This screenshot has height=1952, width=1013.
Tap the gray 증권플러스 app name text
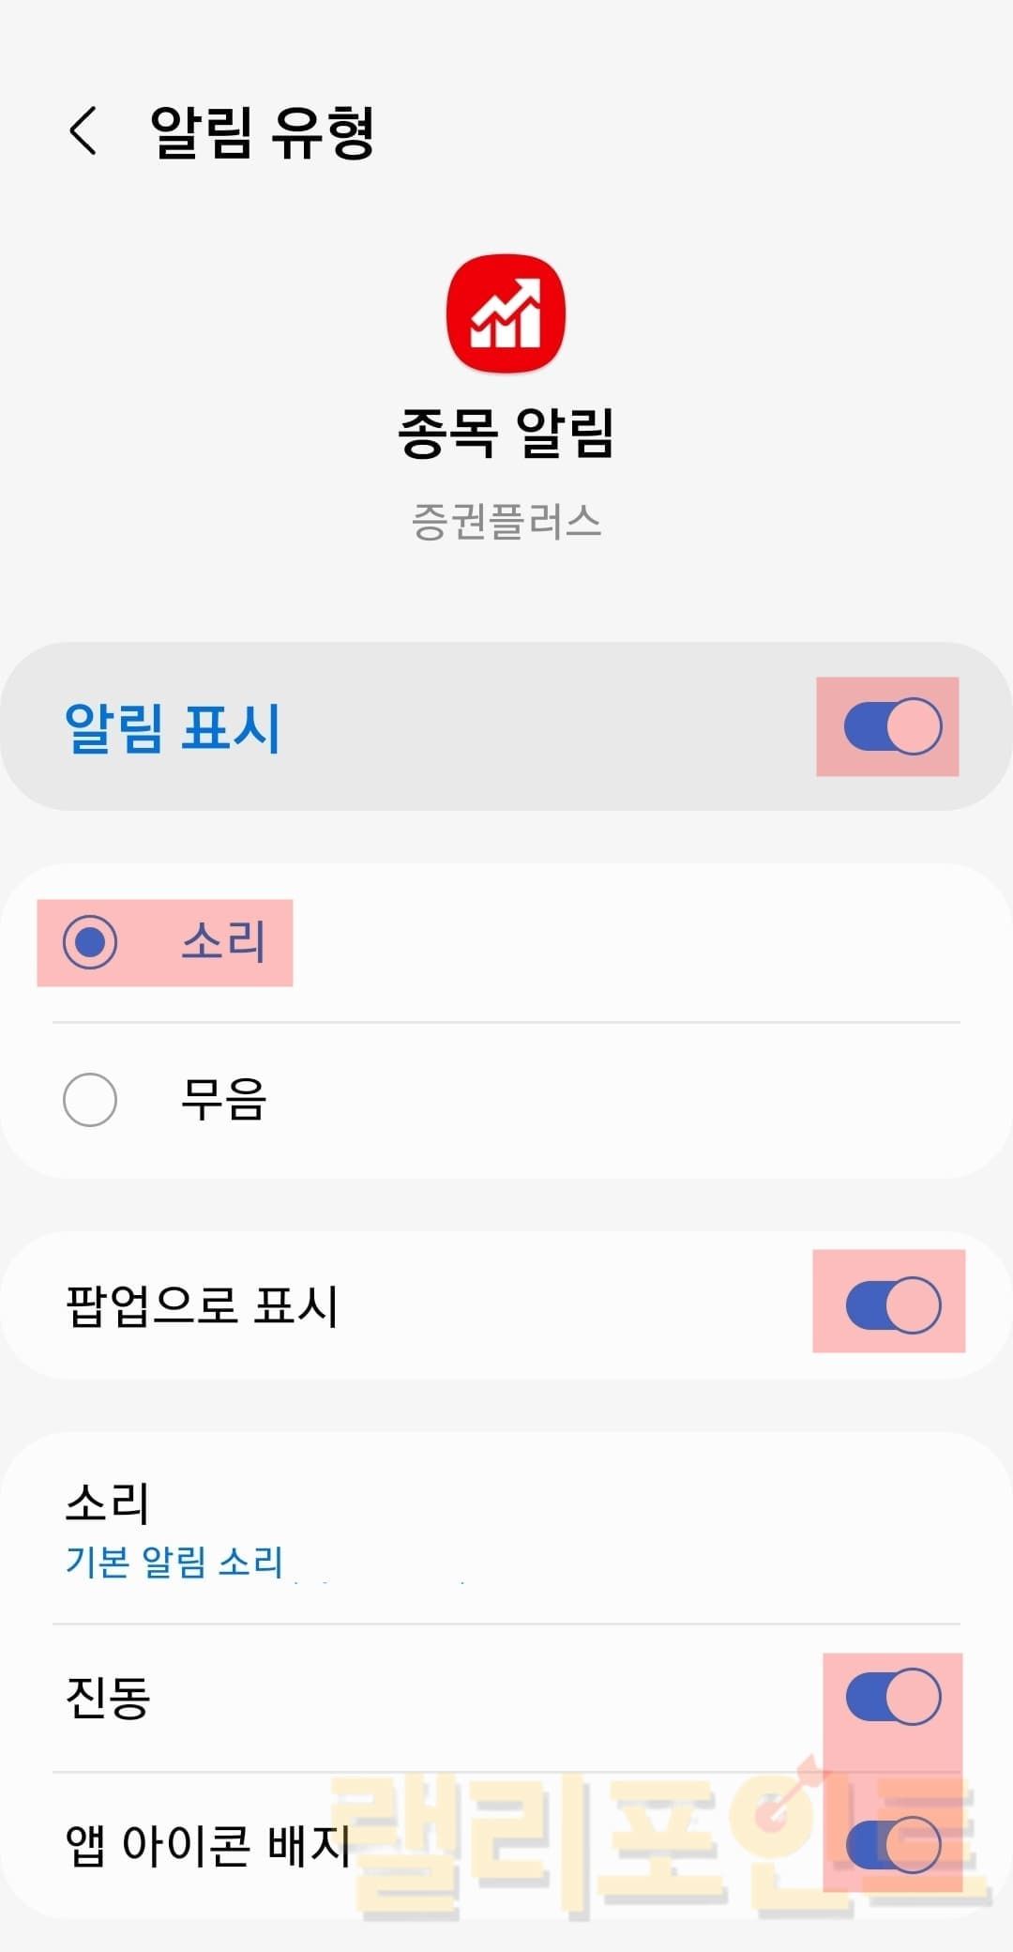click(x=506, y=522)
